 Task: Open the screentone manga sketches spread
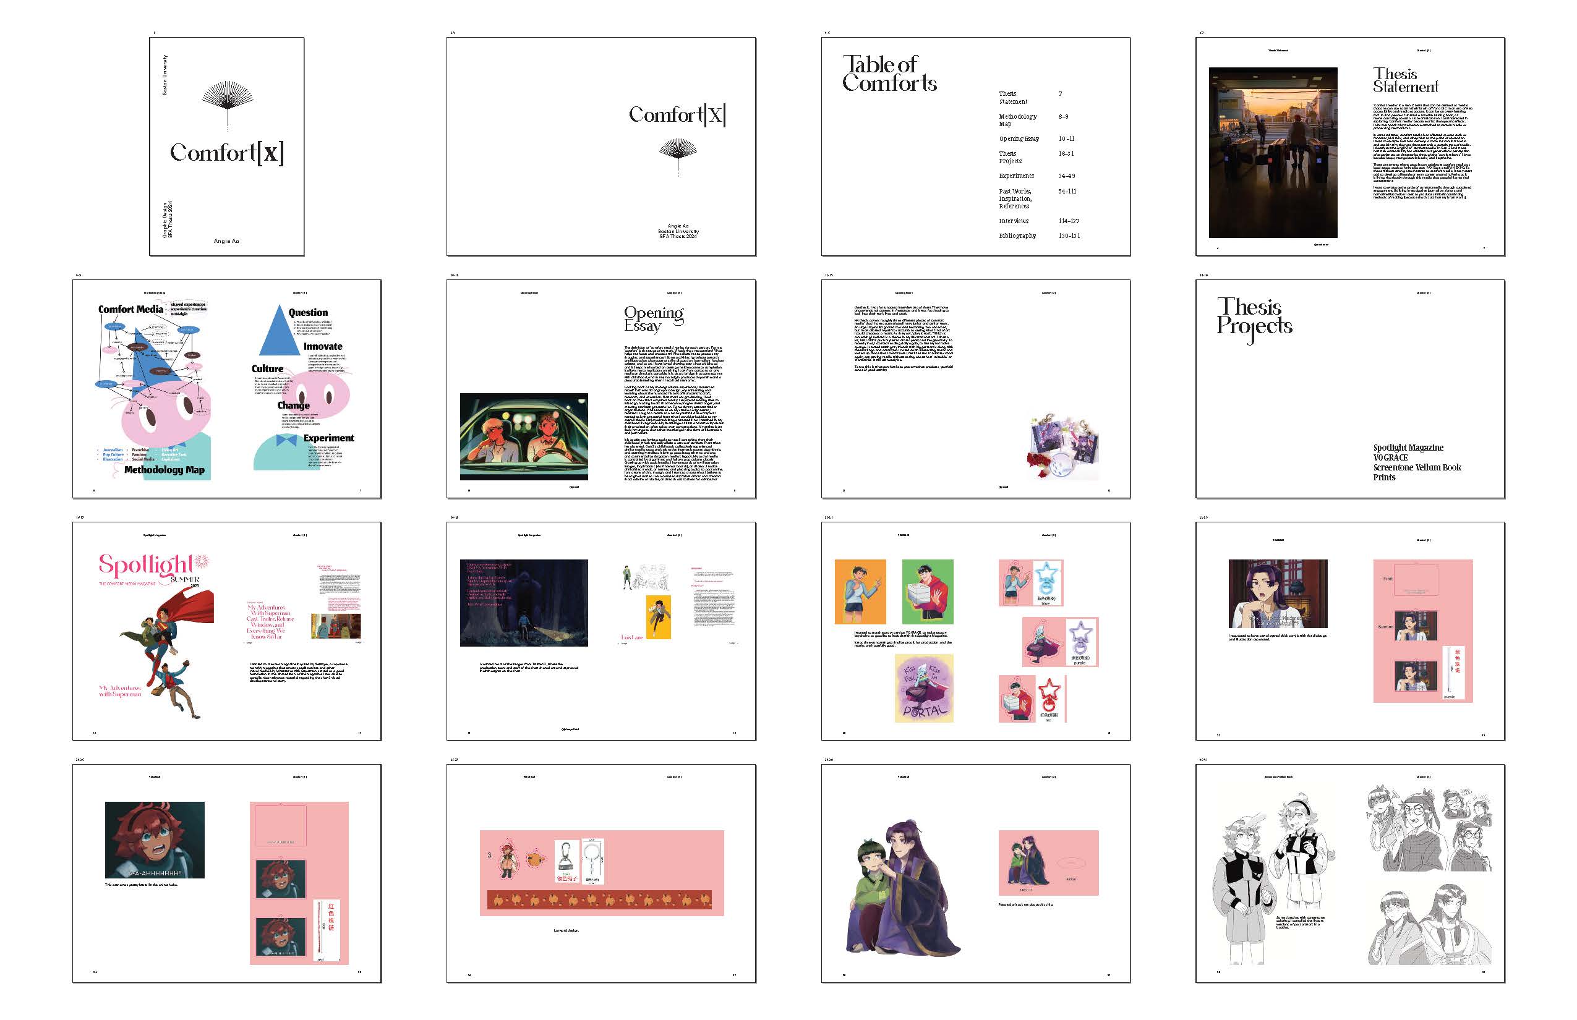(1349, 873)
